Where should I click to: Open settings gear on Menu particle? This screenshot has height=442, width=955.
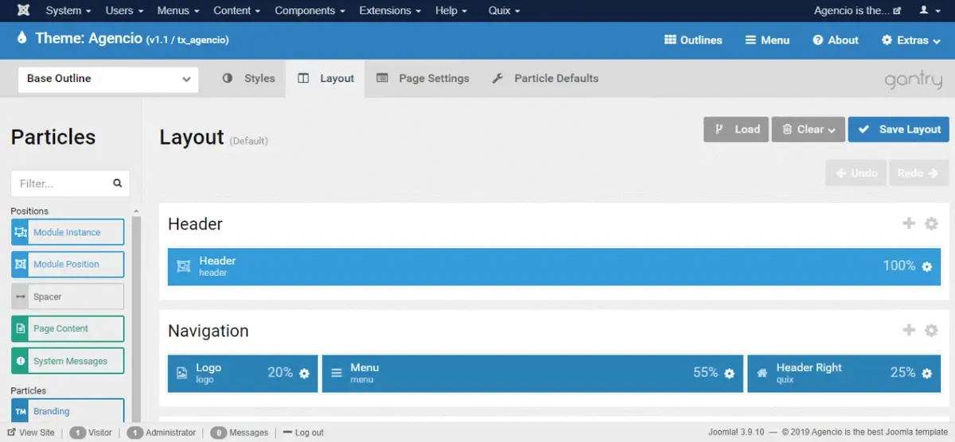730,373
